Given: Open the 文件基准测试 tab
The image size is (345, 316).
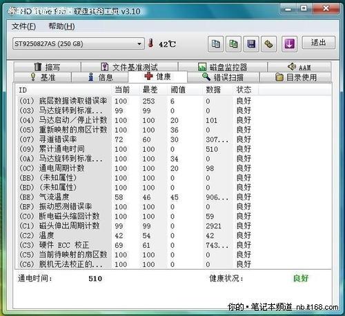Looking at the screenshot, I should tap(130, 67).
